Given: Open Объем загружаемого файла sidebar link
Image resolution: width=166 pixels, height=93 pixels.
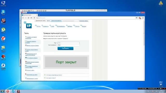Looking at the screenshot, I should [x=32, y=50].
